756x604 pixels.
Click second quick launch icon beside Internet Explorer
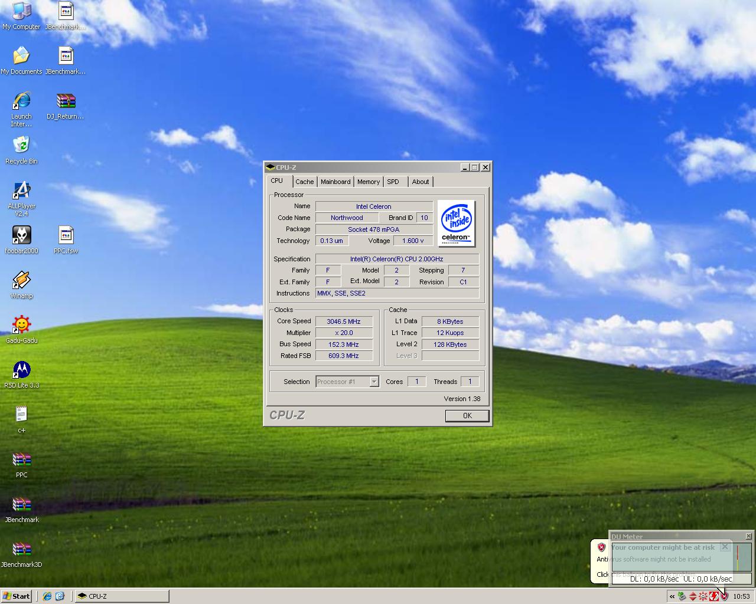[60, 596]
